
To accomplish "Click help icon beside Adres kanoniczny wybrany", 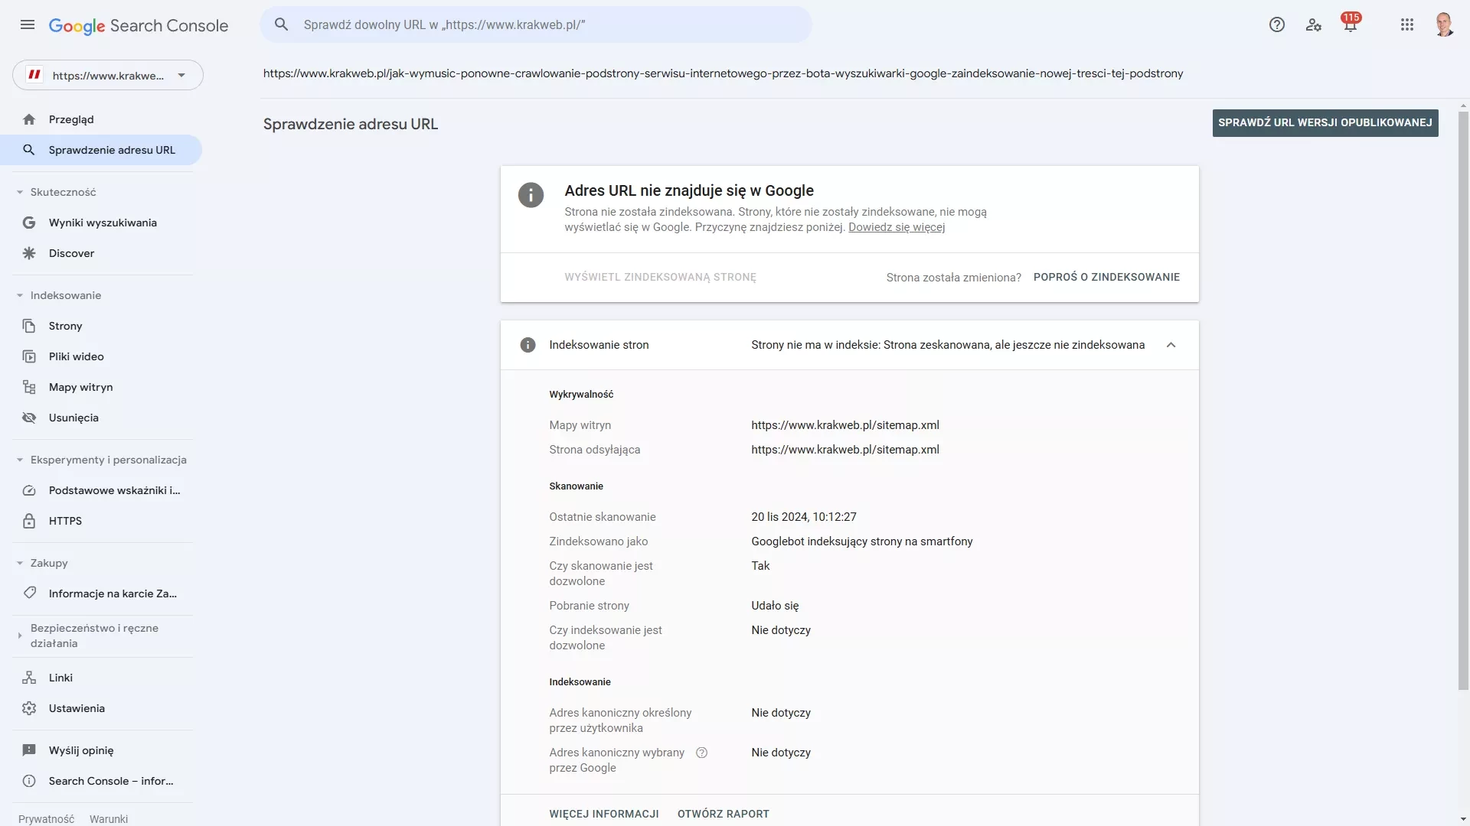I will click(701, 753).
